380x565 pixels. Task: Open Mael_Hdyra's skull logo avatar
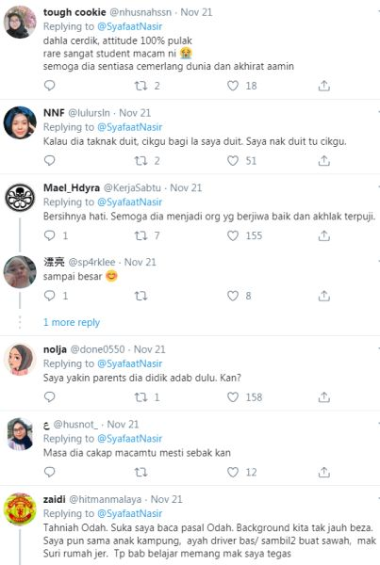click(x=20, y=198)
